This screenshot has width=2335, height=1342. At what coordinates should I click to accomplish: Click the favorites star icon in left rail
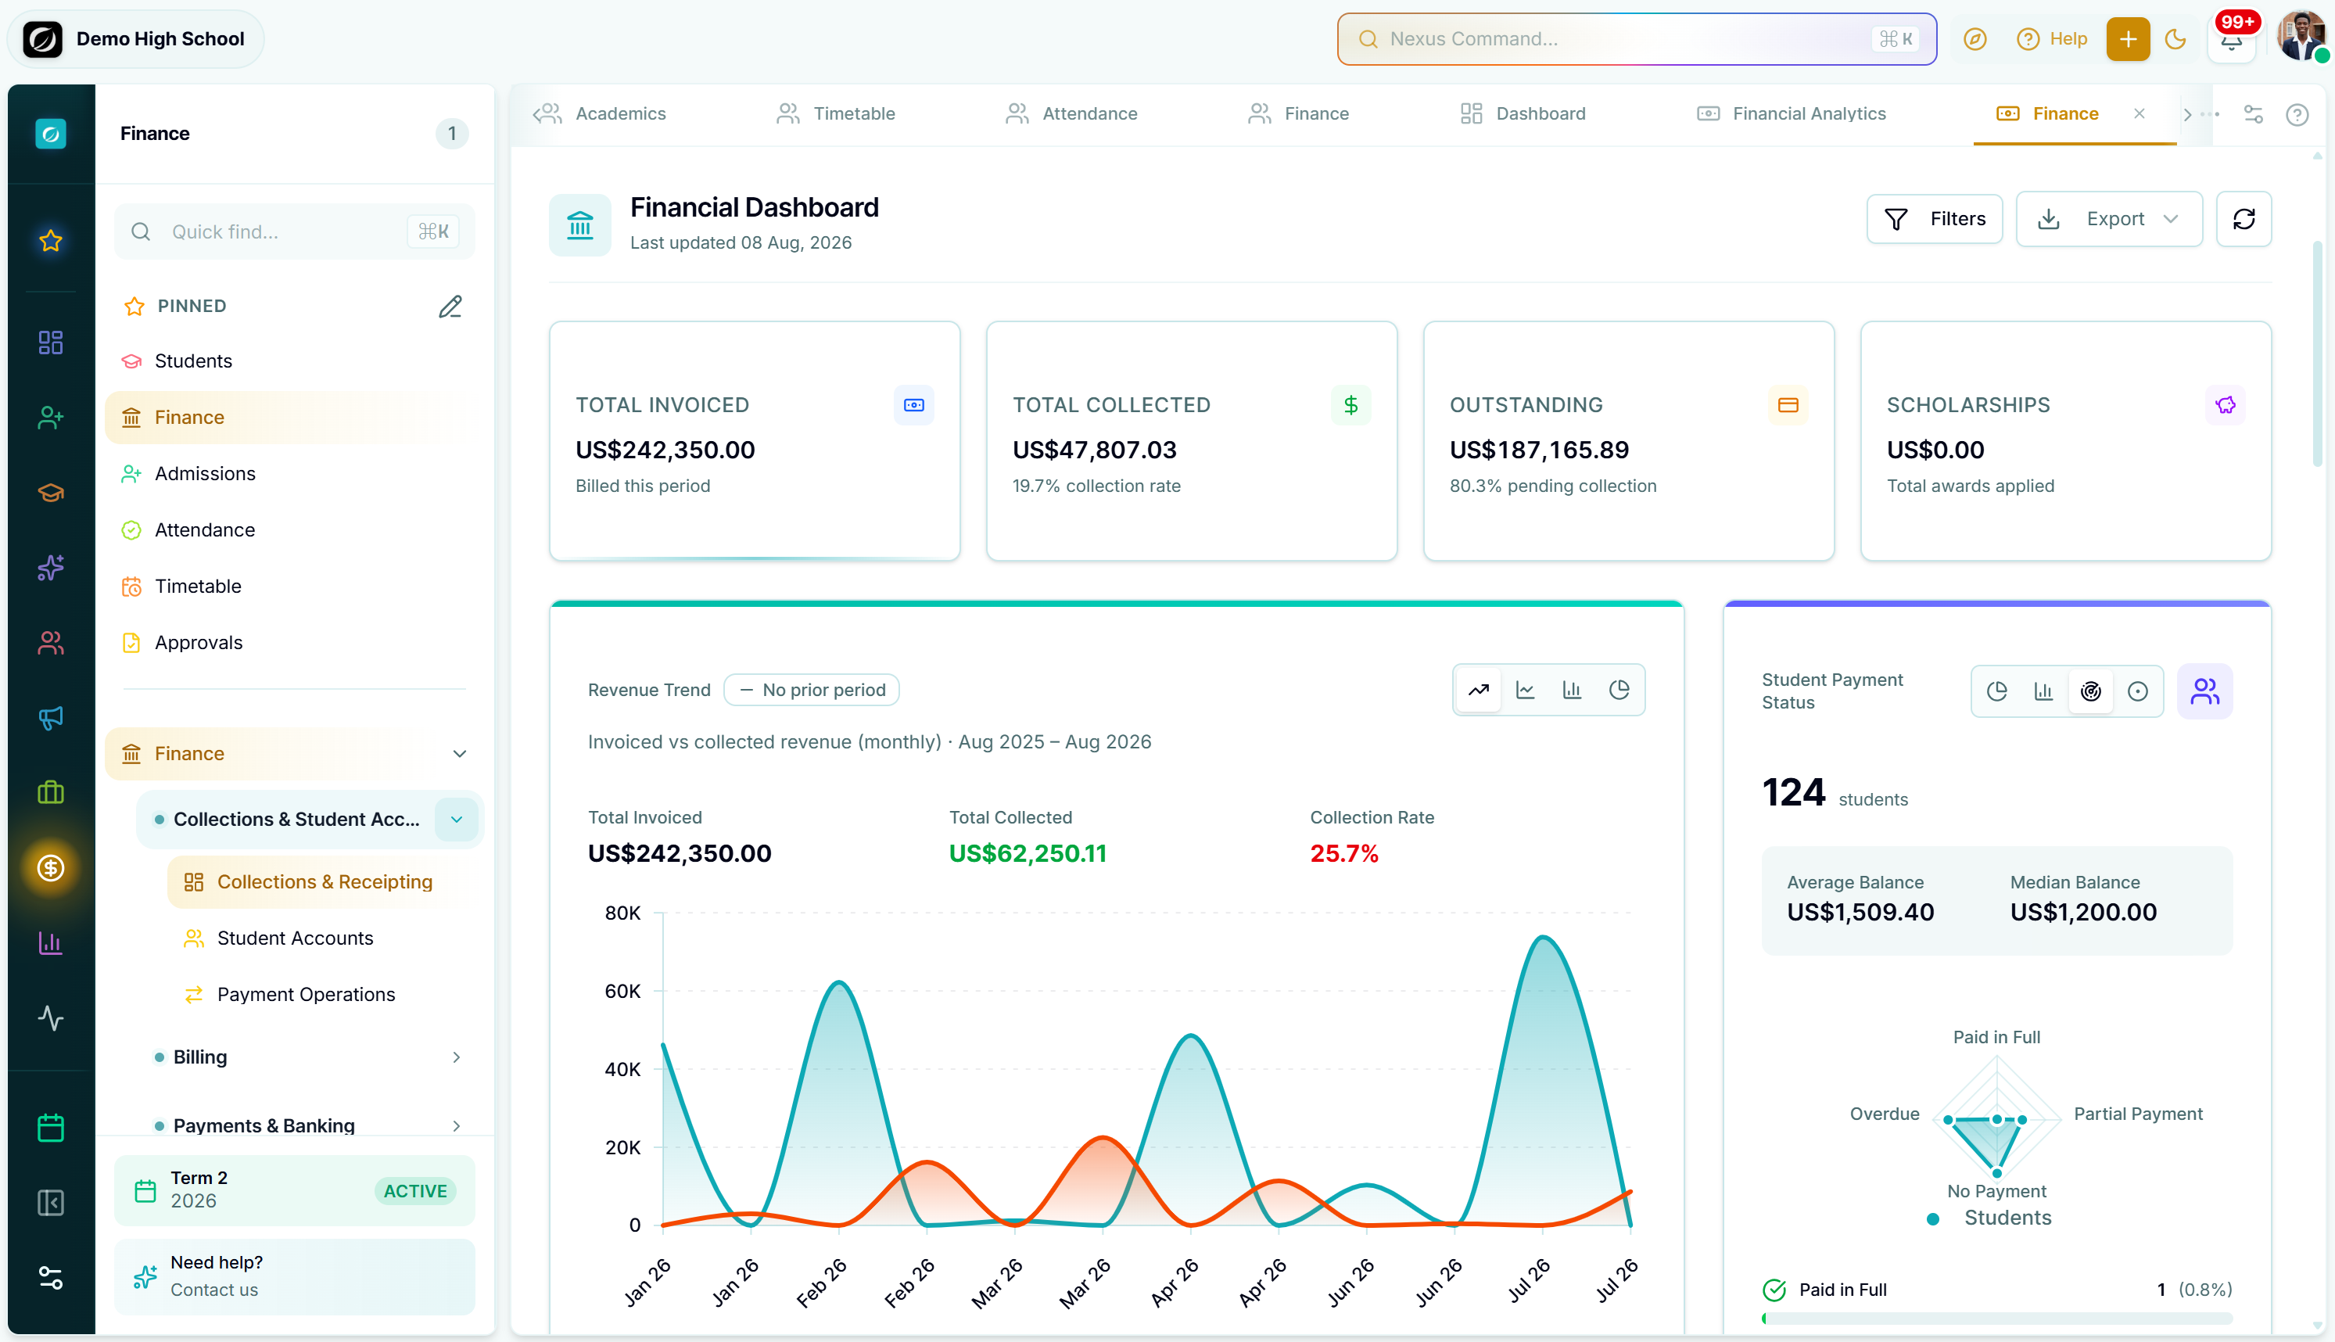click(x=51, y=241)
